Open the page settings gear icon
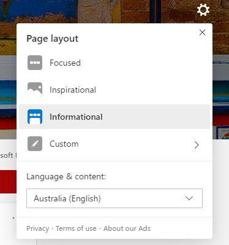Screen dimensions: 229x245 coord(203,10)
